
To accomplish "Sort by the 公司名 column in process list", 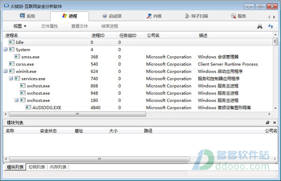I will click(x=170, y=36).
